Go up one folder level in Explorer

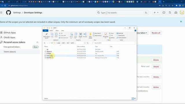[52, 43]
